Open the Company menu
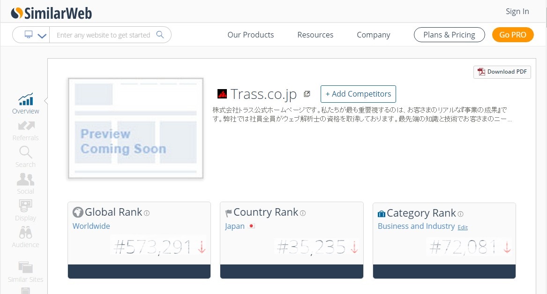This screenshot has height=294, width=547. coord(373,35)
